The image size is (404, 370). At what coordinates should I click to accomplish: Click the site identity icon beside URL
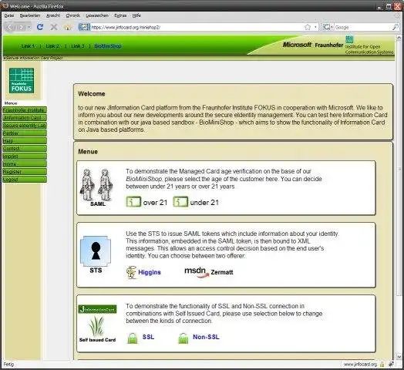[84, 27]
